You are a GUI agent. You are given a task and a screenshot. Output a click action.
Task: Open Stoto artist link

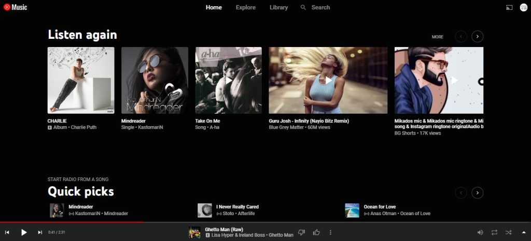click(228, 214)
